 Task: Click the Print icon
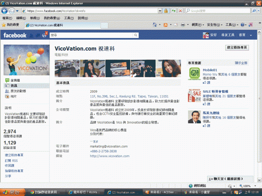pyautogui.click(x=183, y=25)
